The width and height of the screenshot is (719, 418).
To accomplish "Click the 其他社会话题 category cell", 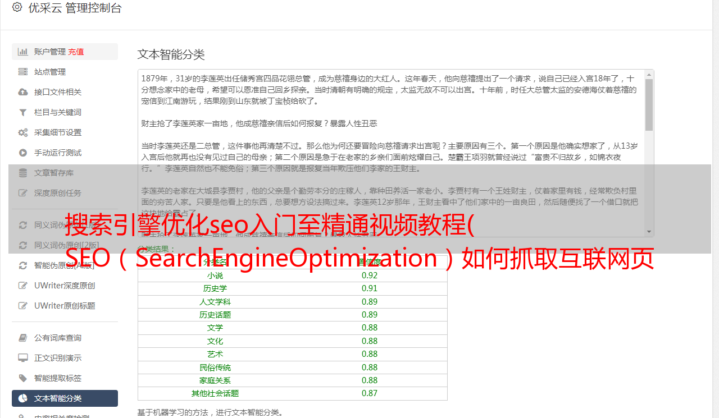I will point(215,393).
